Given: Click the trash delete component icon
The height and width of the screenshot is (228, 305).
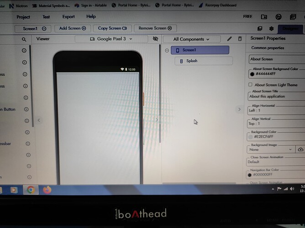Looking at the screenshot, I should coord(240,39).
